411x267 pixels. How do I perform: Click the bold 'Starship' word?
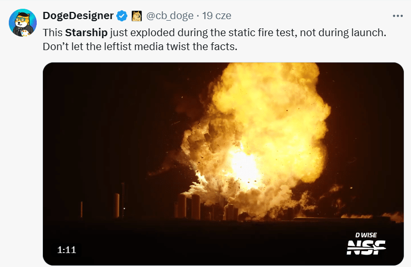86,33
